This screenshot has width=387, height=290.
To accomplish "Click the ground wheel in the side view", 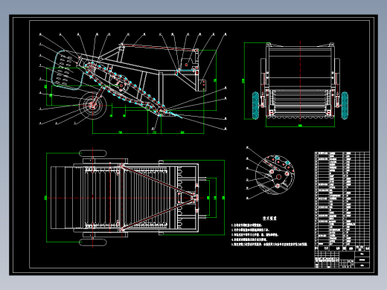I will coord(93,106).
